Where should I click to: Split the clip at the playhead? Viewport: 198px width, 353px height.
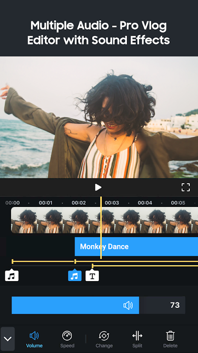tap(137, 339)
